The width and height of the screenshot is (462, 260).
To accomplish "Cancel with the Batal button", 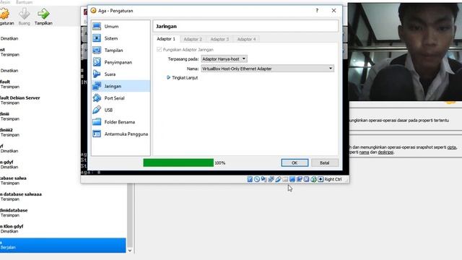I will pos(324,162).
